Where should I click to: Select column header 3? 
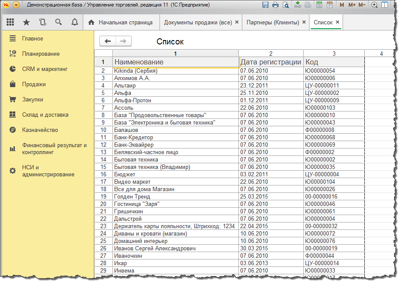click(x=334, y=54)
